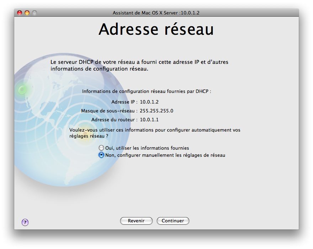Click the 'Adresse IP :' label
Viewport: 313px width, 249px height.
(x=124, y=102)
